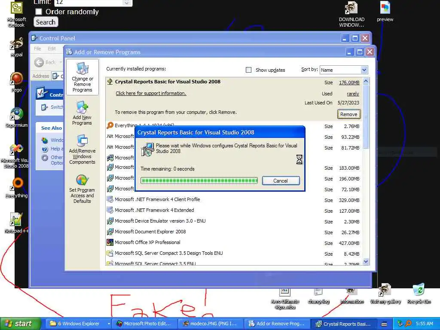
Task: Click .NET Framework 4 Client Profile icon
Action: click(x=110, y=199)
